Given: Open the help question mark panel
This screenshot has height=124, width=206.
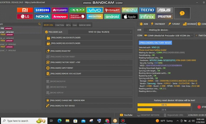Looking at the screenshot, I should click(182, 13).
